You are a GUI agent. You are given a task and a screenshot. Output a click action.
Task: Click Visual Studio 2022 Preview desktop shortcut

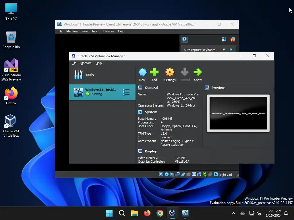coord(11,70)
